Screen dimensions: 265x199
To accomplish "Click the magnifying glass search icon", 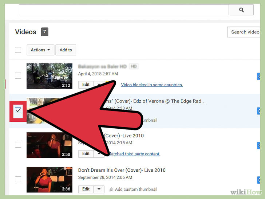I will (241, 10).
